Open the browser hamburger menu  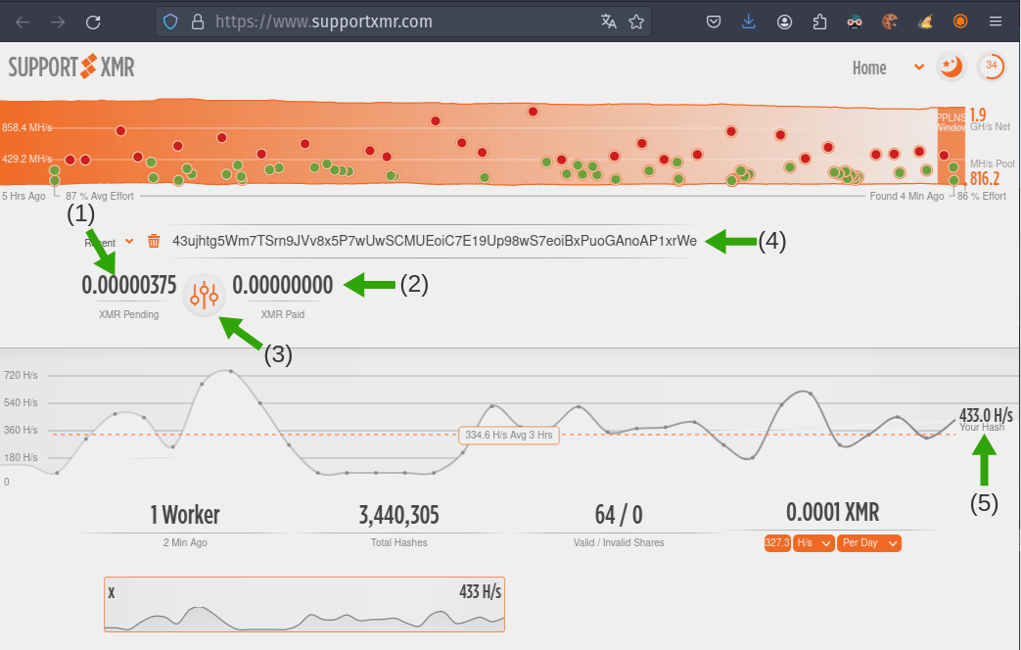[x=996, y=22]
